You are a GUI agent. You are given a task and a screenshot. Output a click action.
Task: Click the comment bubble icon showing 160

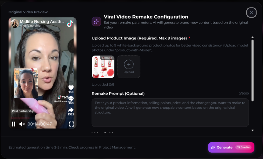(x=71, y=98)
